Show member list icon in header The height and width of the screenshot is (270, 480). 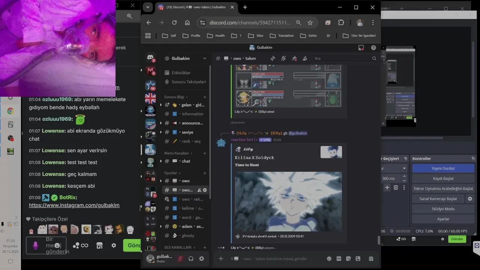pyautogui.click(x=305, y=58)
